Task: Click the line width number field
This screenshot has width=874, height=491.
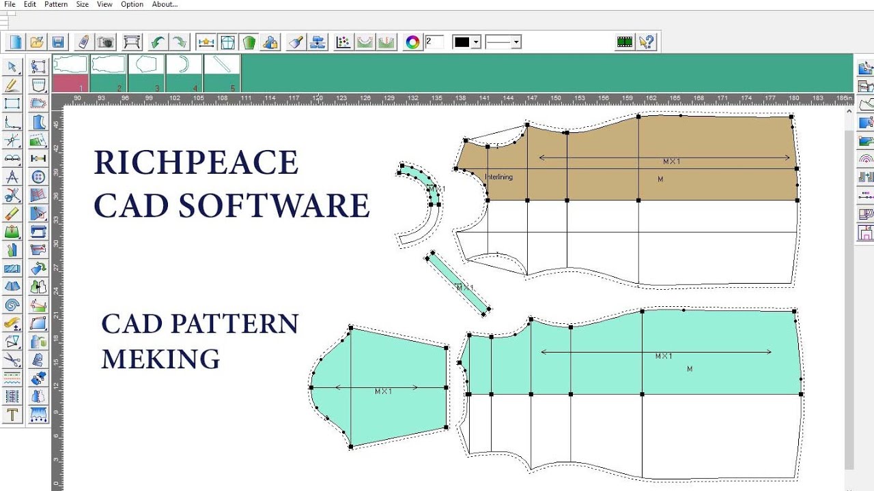Action: (x=434, y=42)
